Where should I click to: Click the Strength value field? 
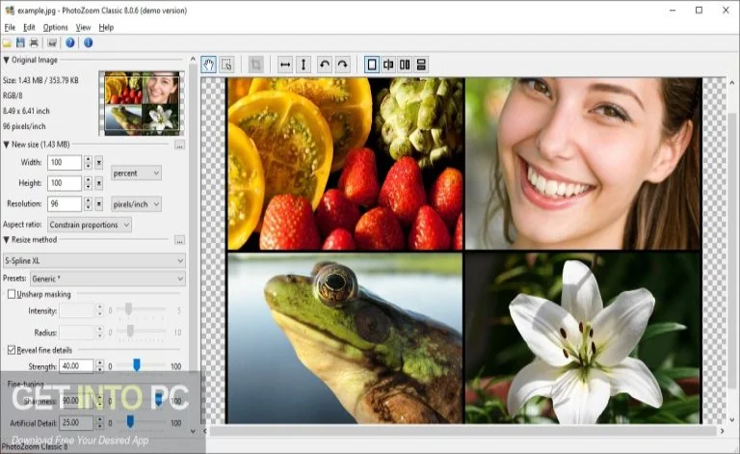[x=76, y=366]
